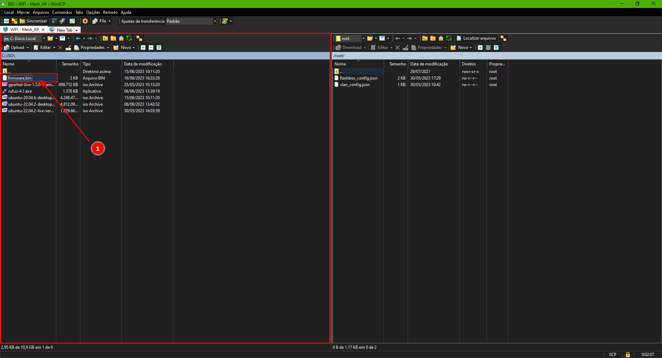The height and width of the screenshot is (358, 662).
Task: Open the Opções menu
Action: pos(93,12)
